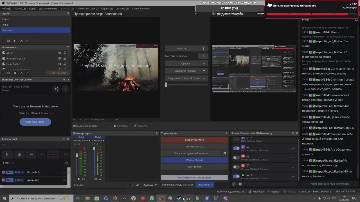Skip alert with fast-forward icon in Activity feed
The width and height of the screenshot is (360, 202).
(31, 154)
